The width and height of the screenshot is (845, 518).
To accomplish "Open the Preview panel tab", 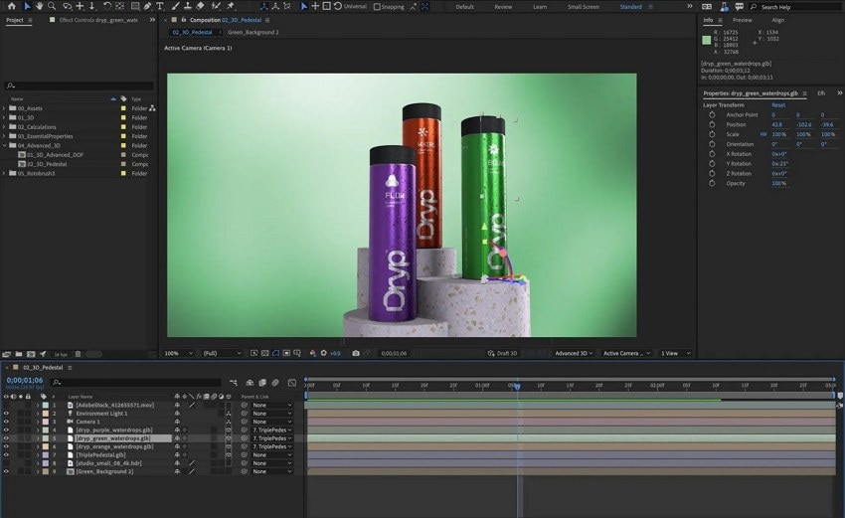I will (x=742, y=20).
